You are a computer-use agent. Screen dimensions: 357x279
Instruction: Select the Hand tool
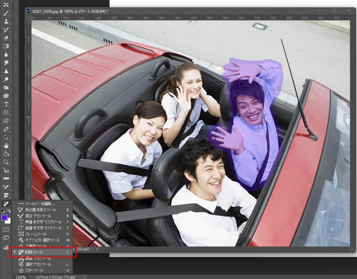tap(5, 145)
